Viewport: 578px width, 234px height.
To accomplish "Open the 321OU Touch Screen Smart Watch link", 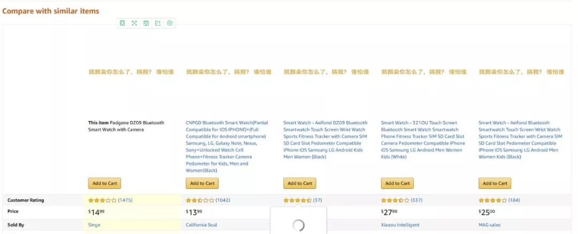I will (423, 140).
